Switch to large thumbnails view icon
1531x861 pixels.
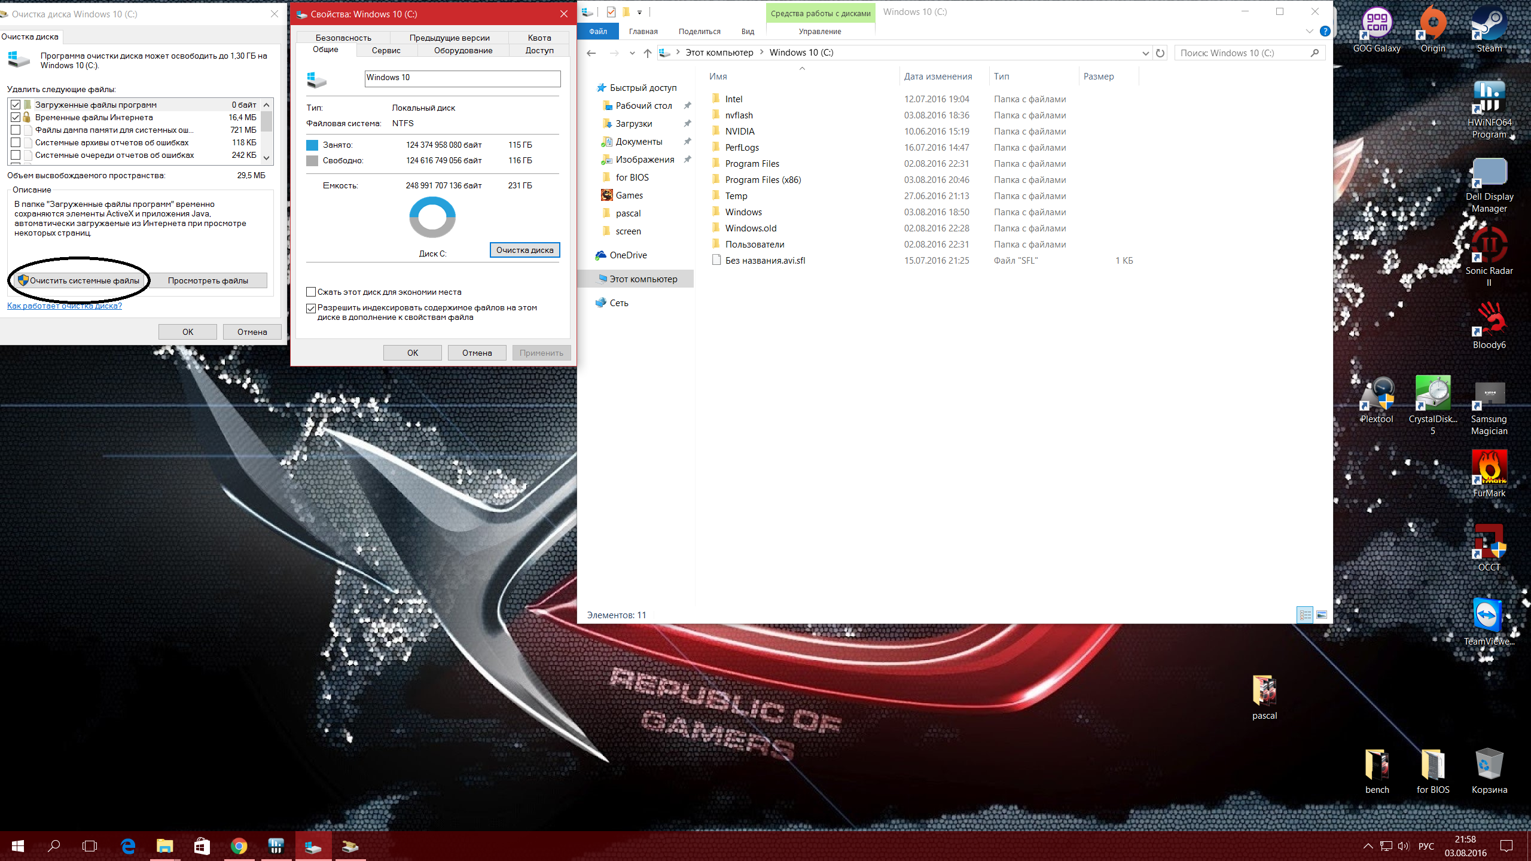1322,615
